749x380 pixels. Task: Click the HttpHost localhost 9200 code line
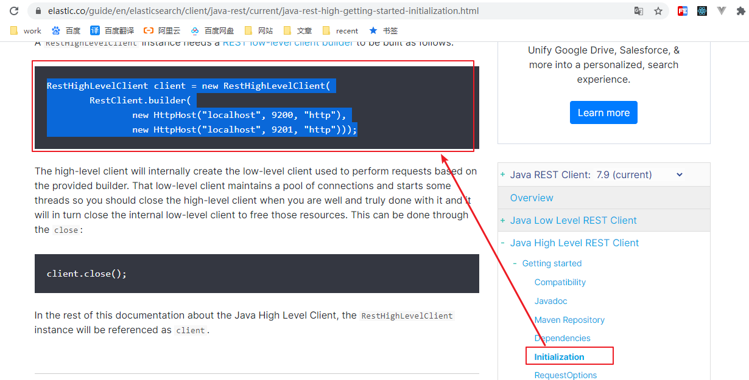coord(239,115)
